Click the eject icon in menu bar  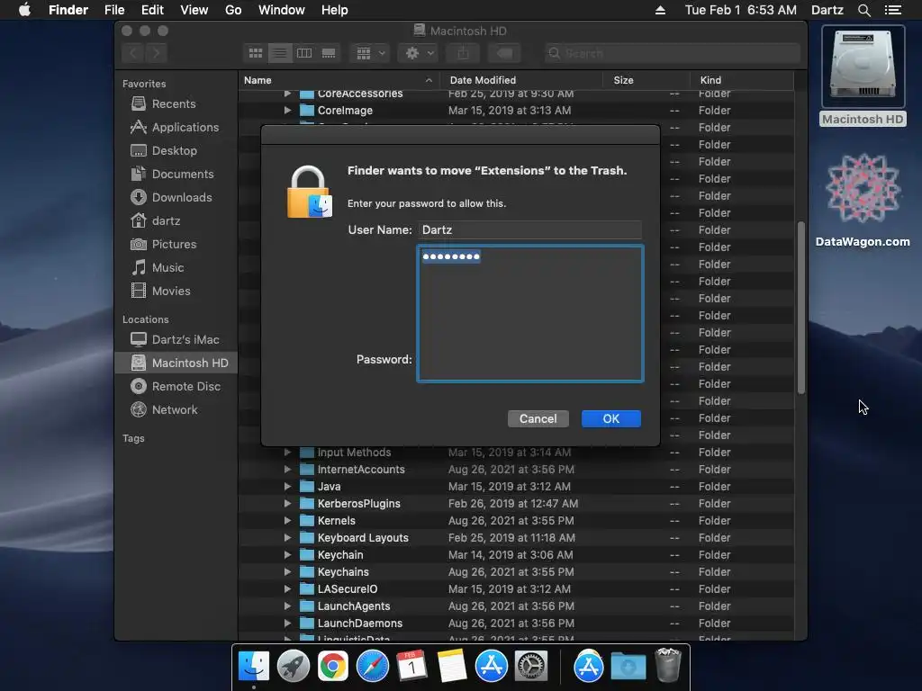[660, 10]
